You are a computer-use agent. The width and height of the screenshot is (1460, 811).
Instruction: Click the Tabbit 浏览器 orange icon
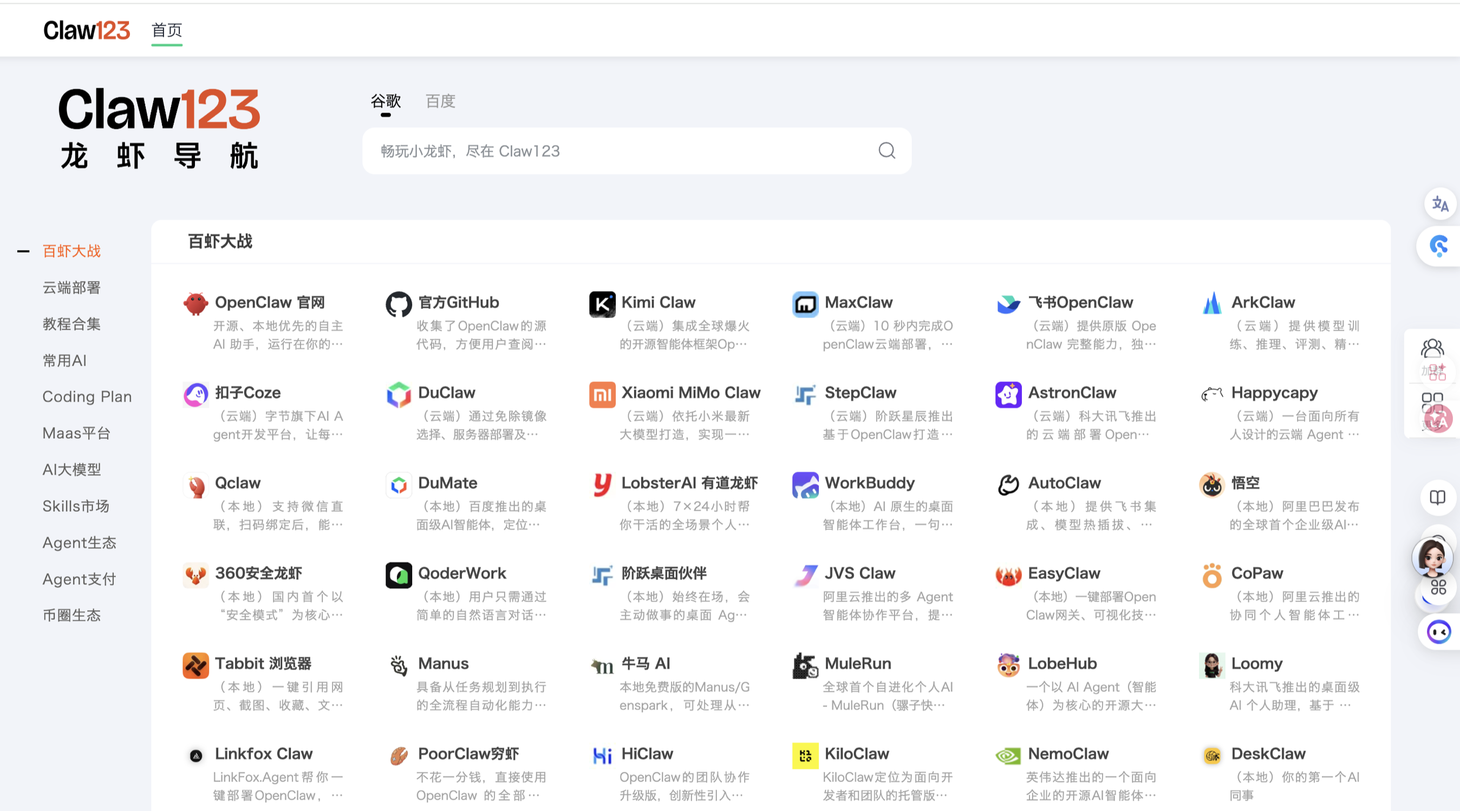[195, 665]
